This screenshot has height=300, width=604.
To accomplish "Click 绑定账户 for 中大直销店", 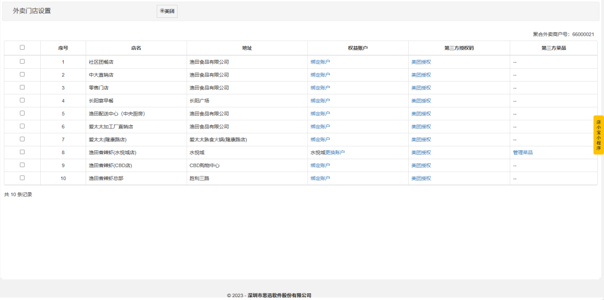I will [x=320, y=75].
